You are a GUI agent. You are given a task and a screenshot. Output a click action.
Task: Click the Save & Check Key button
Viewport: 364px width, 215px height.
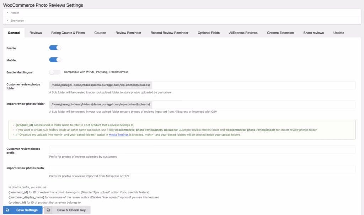click(x=67, y=210)
